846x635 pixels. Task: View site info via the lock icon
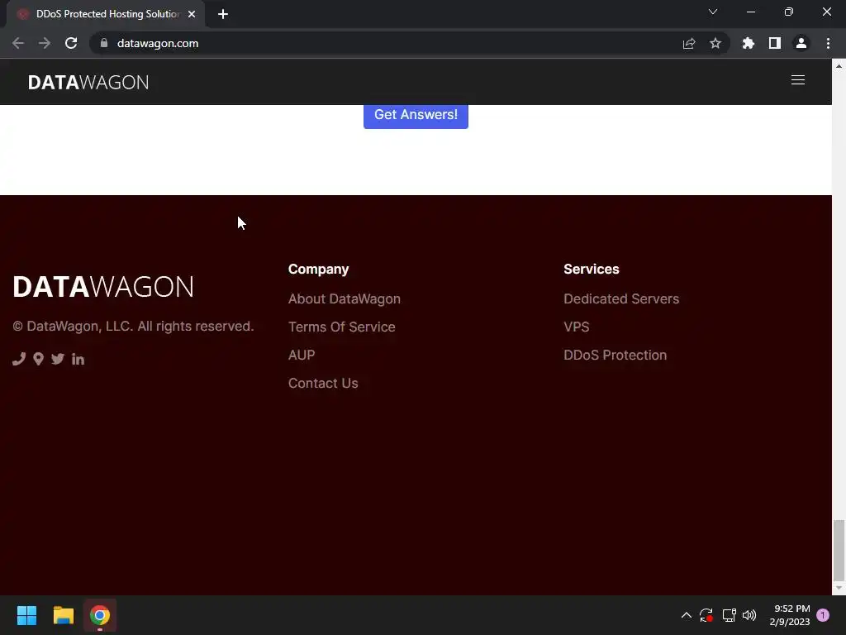point(104,43)
